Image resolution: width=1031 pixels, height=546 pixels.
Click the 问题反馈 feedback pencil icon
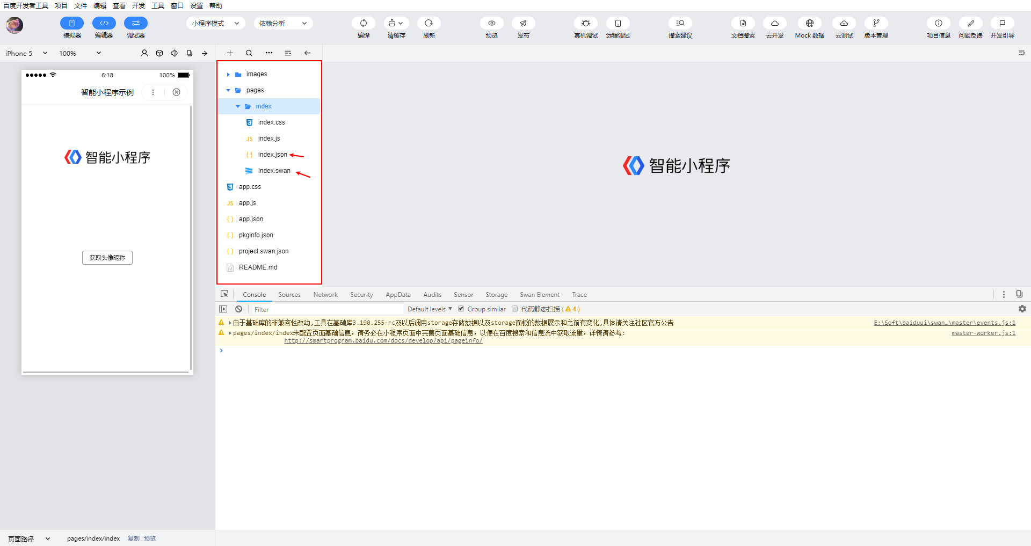971,23
